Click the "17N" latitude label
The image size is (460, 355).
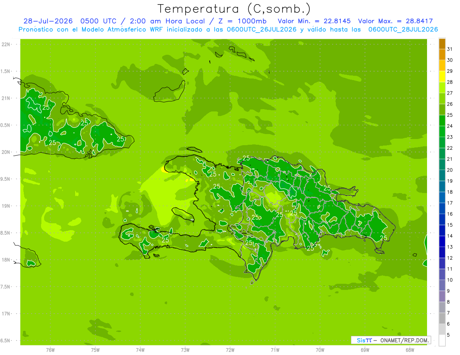coord(6,314)
